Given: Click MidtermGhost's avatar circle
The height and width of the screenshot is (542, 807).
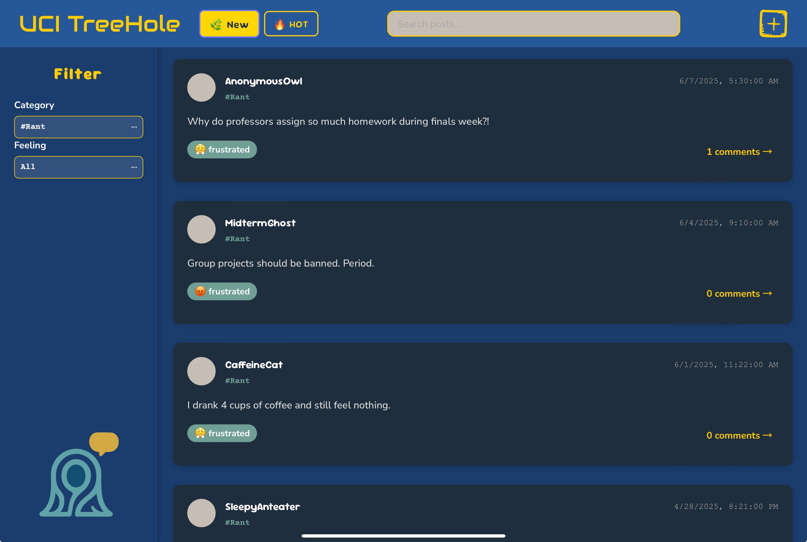Looking at the screenshot, I should tap(201, 229).
